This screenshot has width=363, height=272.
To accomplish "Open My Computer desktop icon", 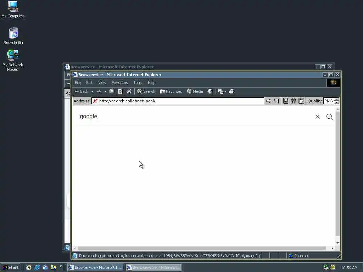I will pos(13,10).
